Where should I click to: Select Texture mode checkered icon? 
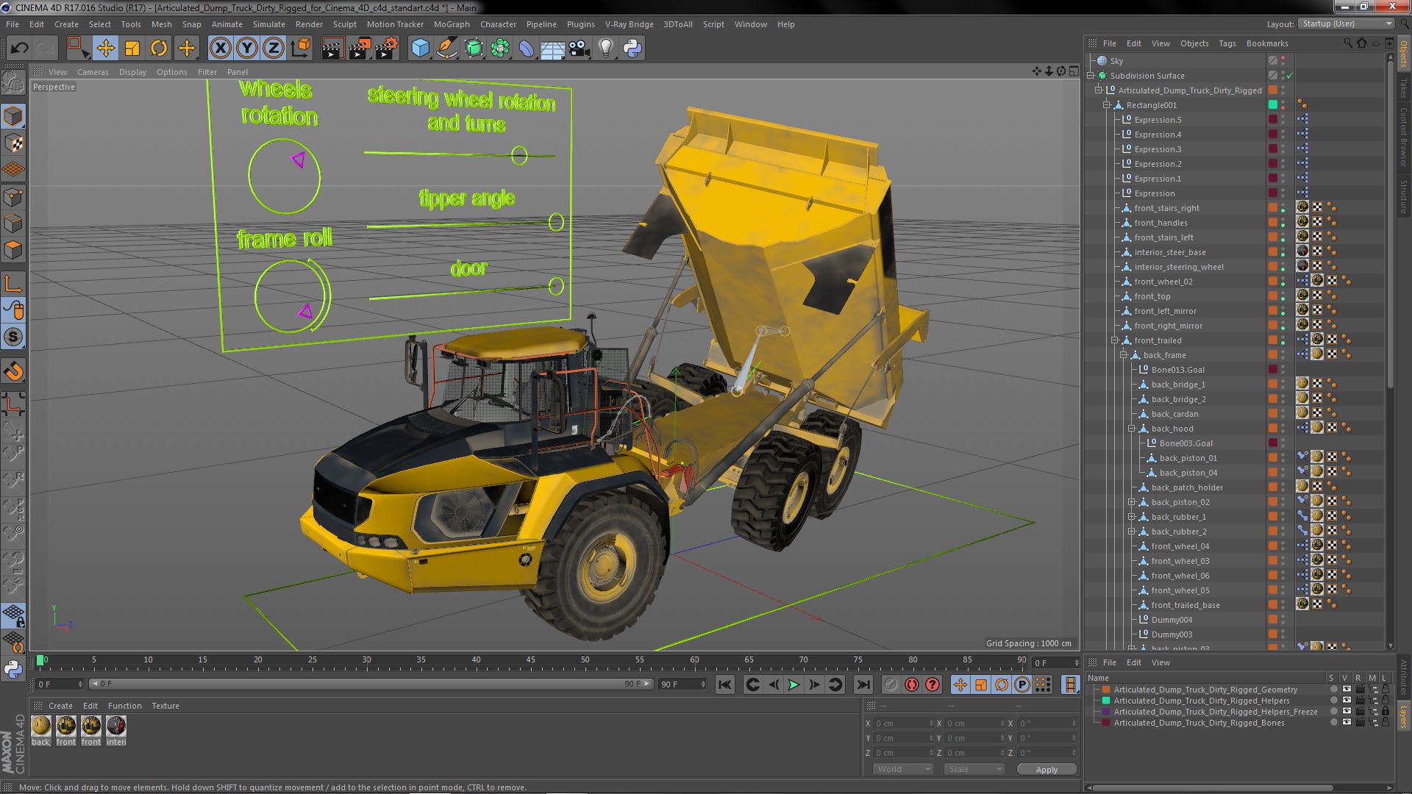coord(13,143)
